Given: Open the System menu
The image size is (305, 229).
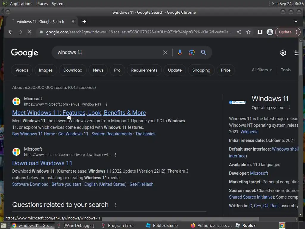Looking at the screenshot, I should [58, 4].
